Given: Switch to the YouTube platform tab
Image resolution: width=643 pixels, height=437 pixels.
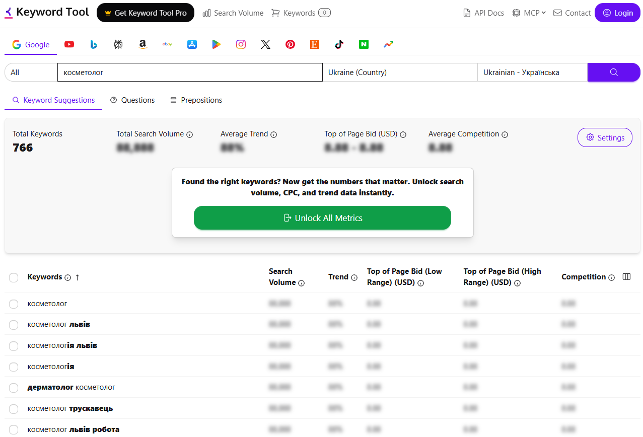Looking at the screenshot, I should pyautogui.click(x=69, y=44).
